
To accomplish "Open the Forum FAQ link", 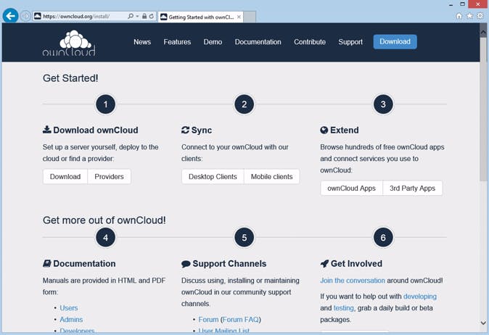I will click(x=240, y=320).
